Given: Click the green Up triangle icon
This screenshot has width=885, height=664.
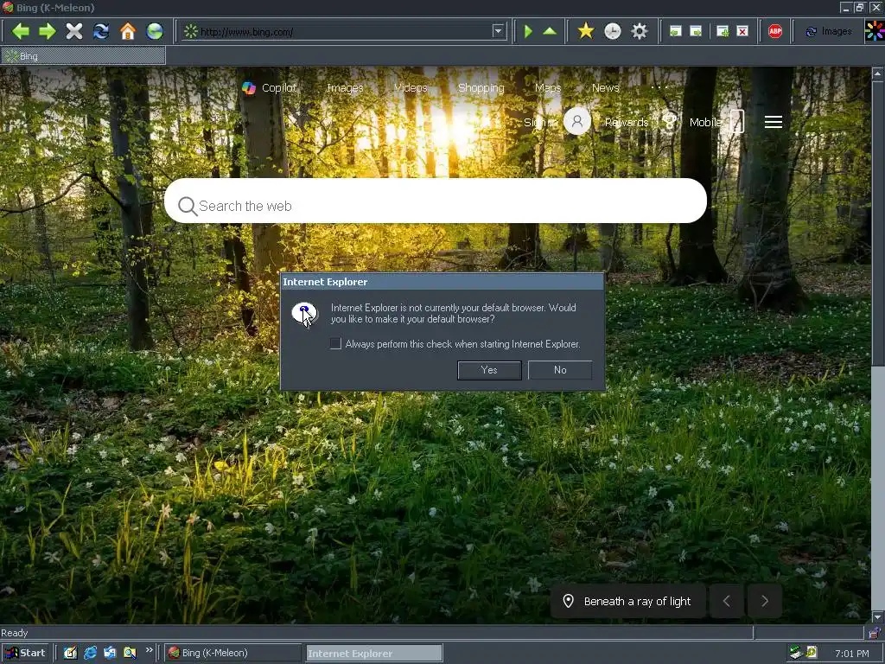Looking at the screenshot, I should pos(550,31).
